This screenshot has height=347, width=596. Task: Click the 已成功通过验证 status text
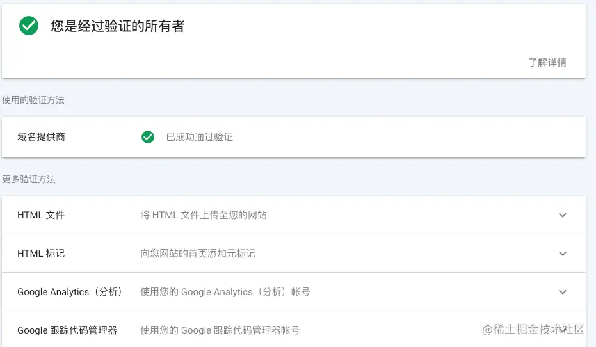[x=200, y=137]
